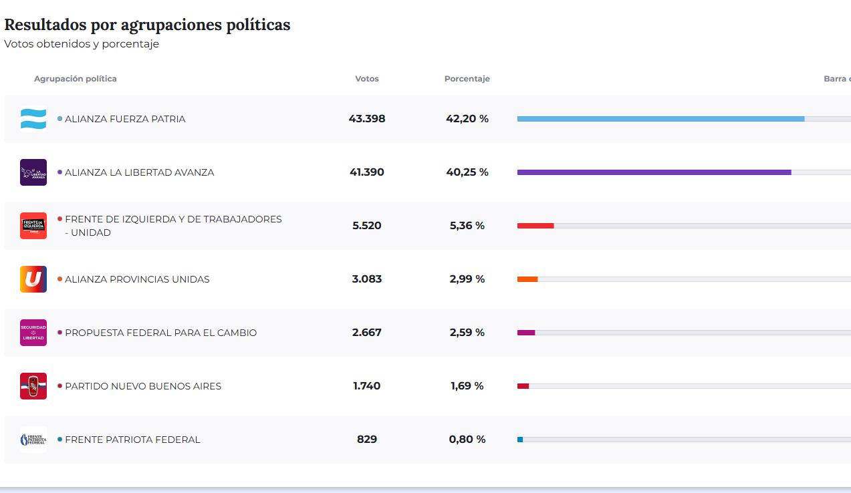Click the Frente Patriota Federal logo
The height and width of the screenshot is (493, 851).
point(33,440)
